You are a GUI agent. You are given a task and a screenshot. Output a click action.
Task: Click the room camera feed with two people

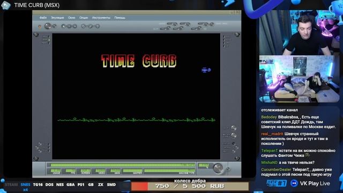point(299,79)
